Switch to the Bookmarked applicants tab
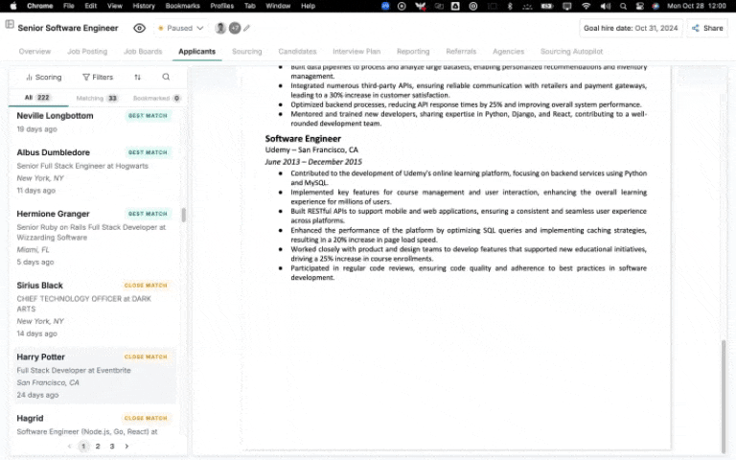The image size is (736, 460). click(x=156, y=98)
